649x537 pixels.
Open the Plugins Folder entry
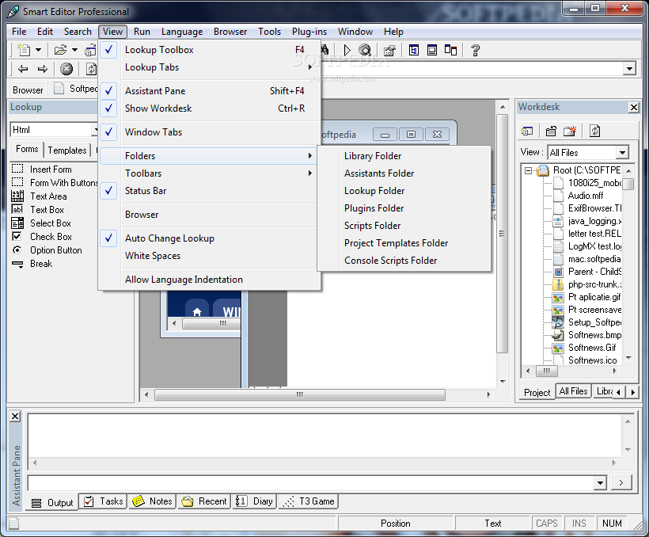(404, 208)
